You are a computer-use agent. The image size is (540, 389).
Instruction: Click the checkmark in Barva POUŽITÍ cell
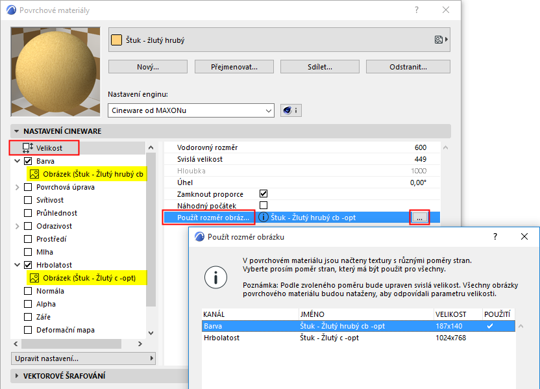tap(490, 326)
